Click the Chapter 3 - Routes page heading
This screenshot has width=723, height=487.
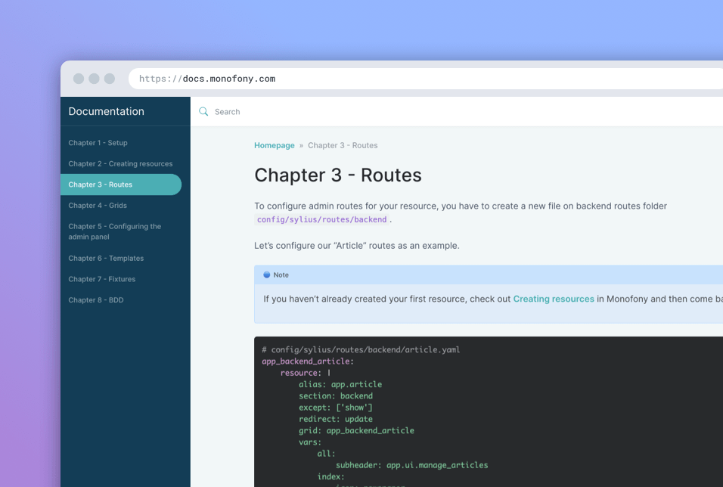pyautogui.click(x=338, y=175)
